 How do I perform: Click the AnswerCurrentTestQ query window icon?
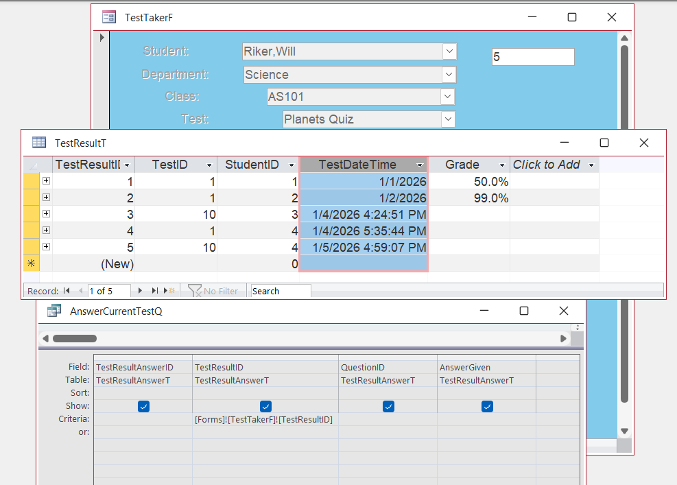click(54, 311)
